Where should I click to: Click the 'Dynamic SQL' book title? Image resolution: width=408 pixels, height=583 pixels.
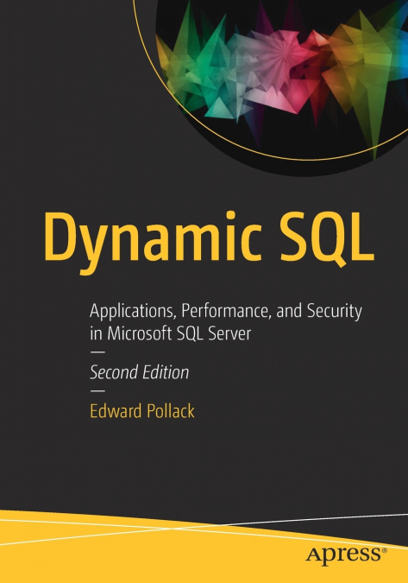click(209, 243)
